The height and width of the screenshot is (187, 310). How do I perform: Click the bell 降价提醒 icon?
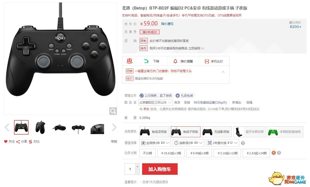click(175, 61)
